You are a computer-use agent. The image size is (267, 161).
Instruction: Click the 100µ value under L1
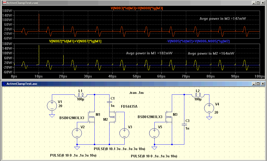[x=81, y=99]
